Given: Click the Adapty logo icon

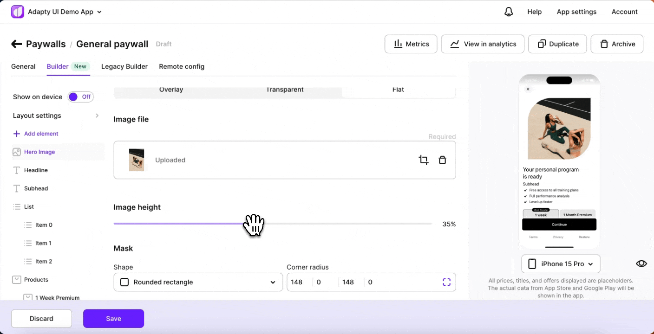Looking at the screenshot, I should 17,12.
